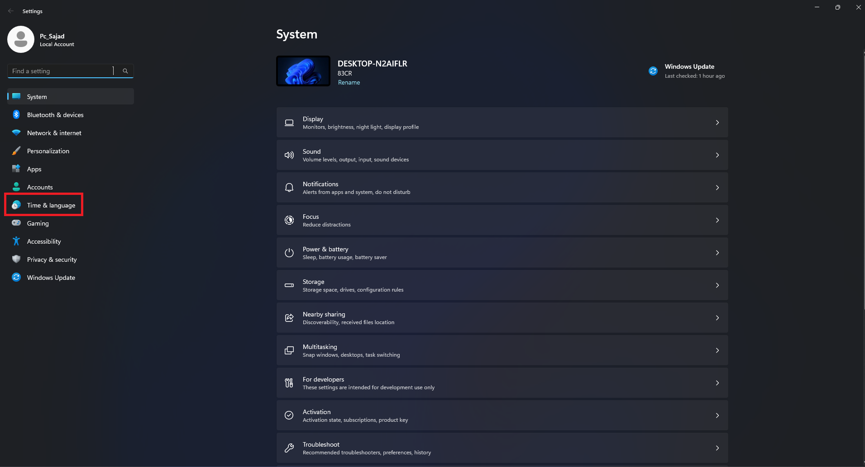Screen dimensions: 865x467
Task: Expand Display settings chevron
Action: point(717,123)
